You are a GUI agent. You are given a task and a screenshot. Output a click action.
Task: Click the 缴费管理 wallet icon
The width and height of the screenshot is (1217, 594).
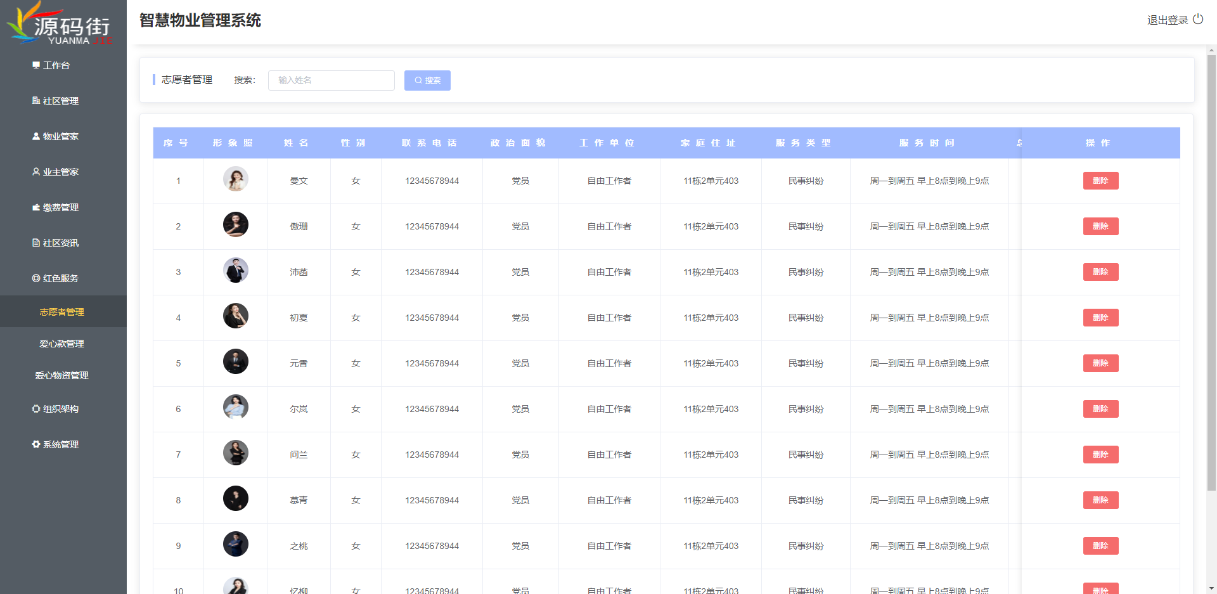(x=36, y=207)
